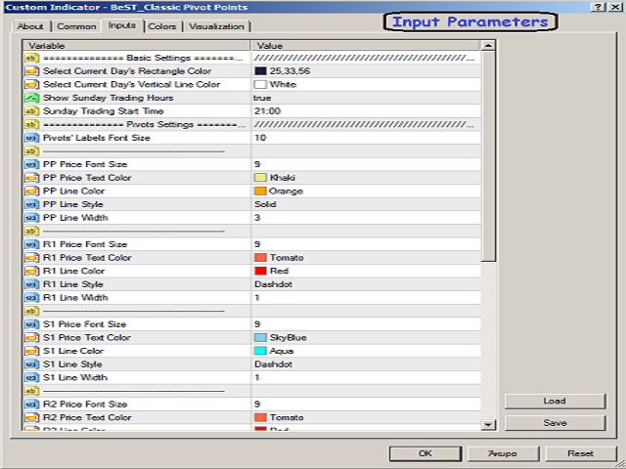Viewport: 626px width, 469px height.
Task: Click the Red R1 Line Color swatch
Action: tap(260, 272)
